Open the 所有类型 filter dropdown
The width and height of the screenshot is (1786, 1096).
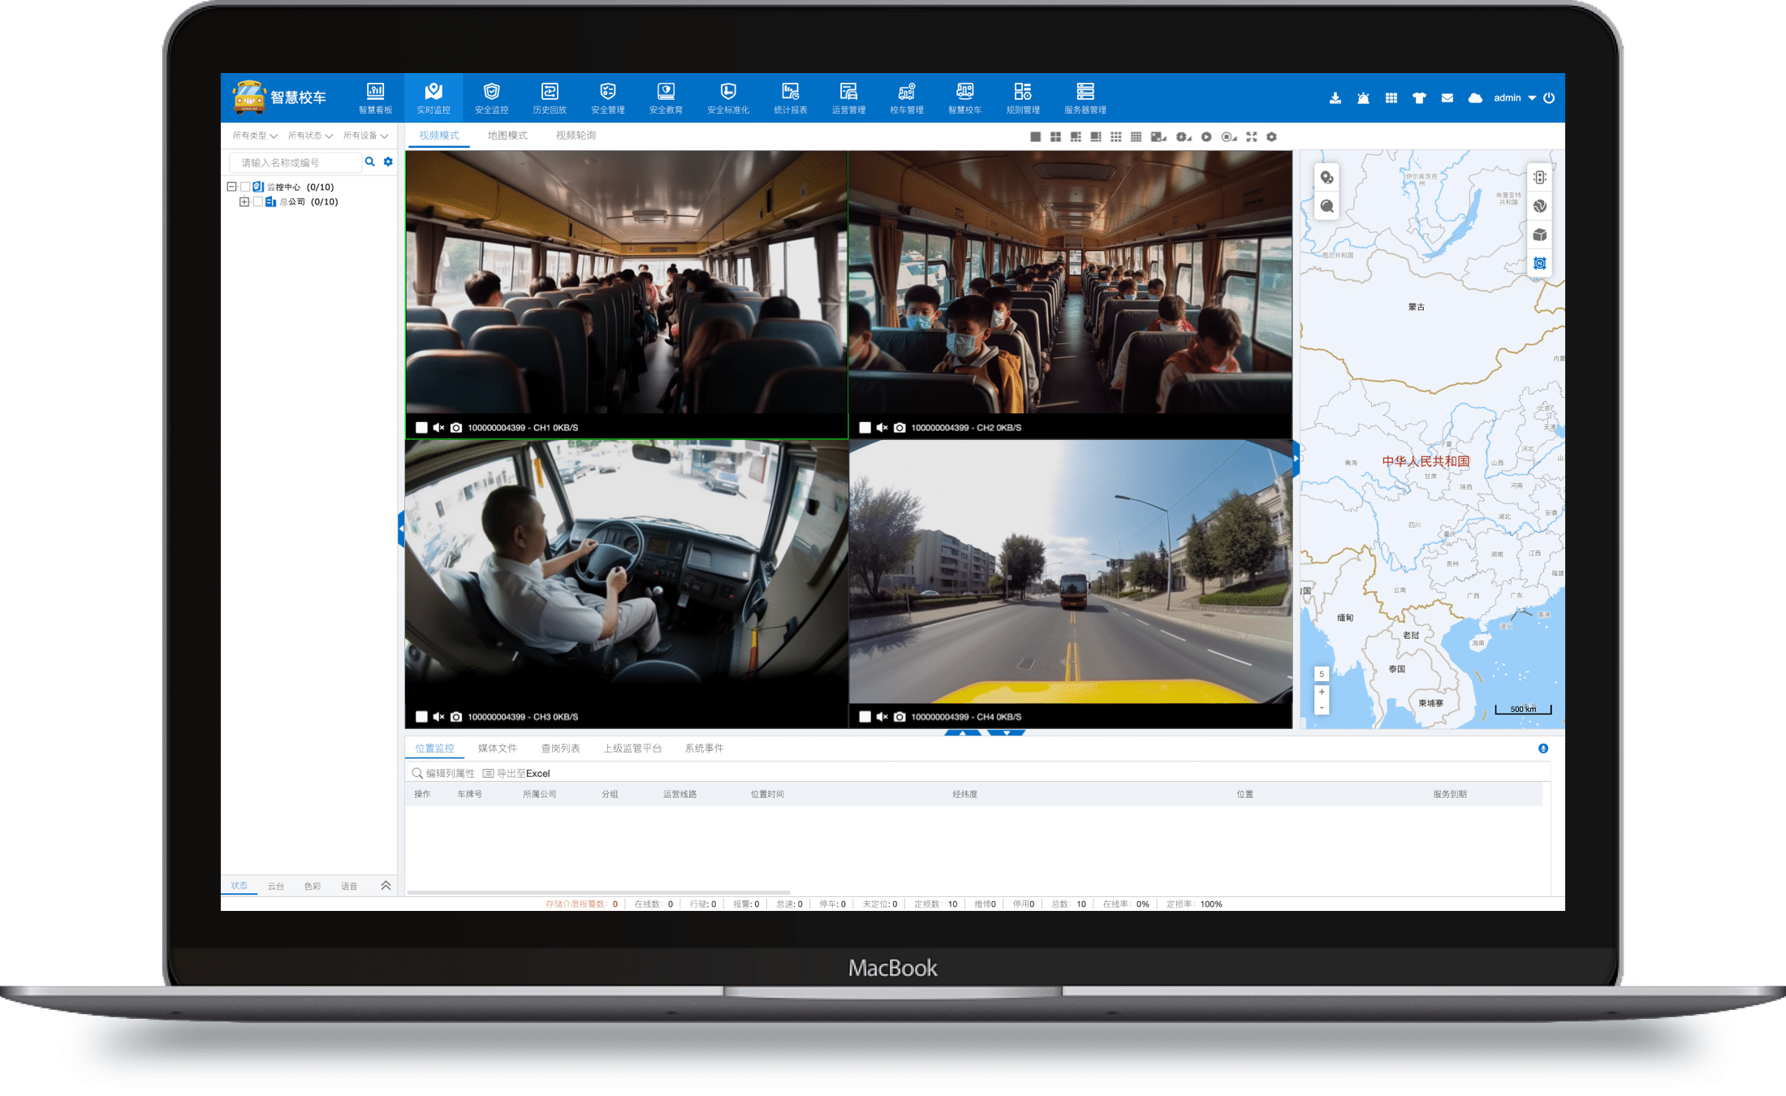(255, 136)
